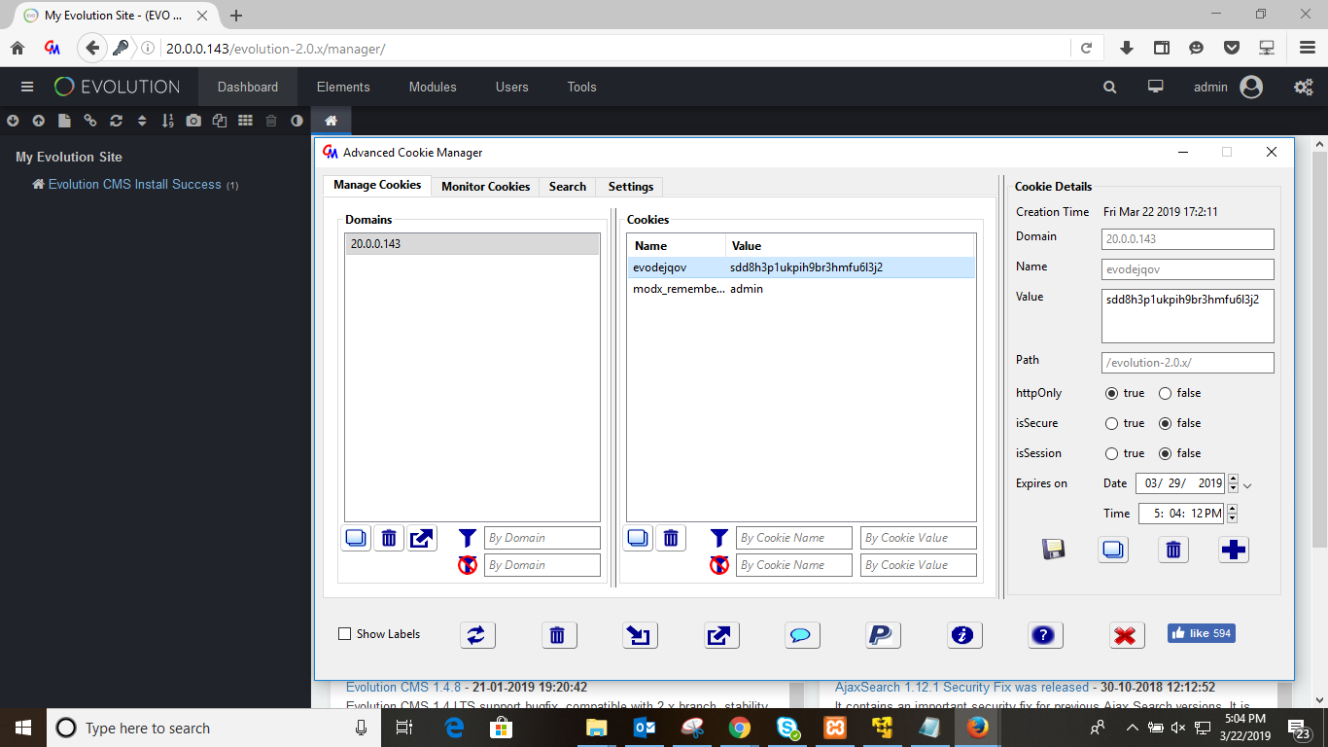Screen dimensions: 1328x747
Task: Click the speech bubble feedback icon
Action: (802, 635)
